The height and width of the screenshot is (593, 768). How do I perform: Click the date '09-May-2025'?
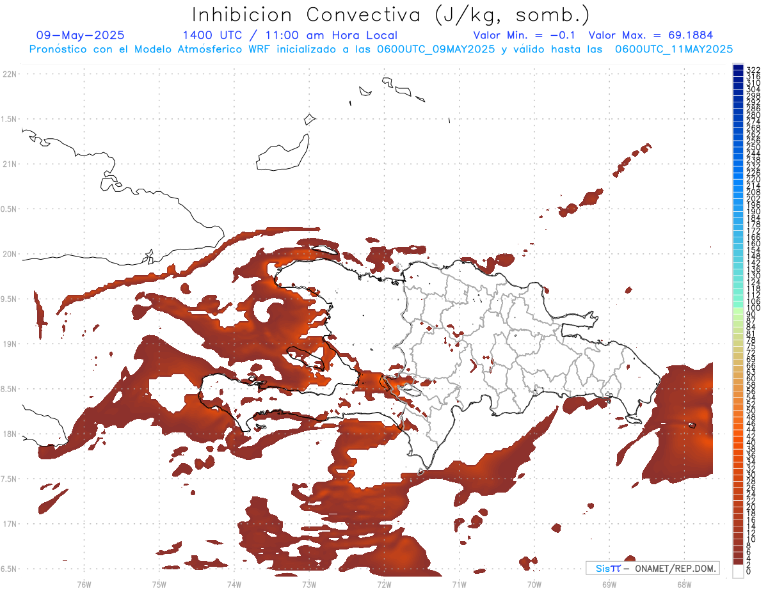click(81, 35)
